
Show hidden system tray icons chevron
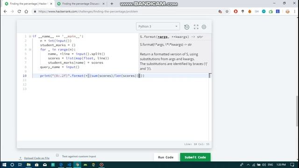[x=248, y=165]
